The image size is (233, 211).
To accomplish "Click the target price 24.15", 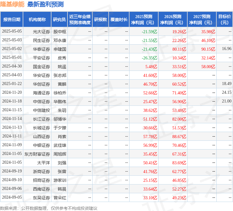I will 227,92.
